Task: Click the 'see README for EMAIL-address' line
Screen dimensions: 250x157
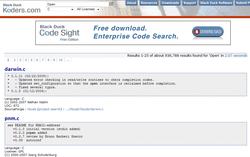Action: pos(34,125)
